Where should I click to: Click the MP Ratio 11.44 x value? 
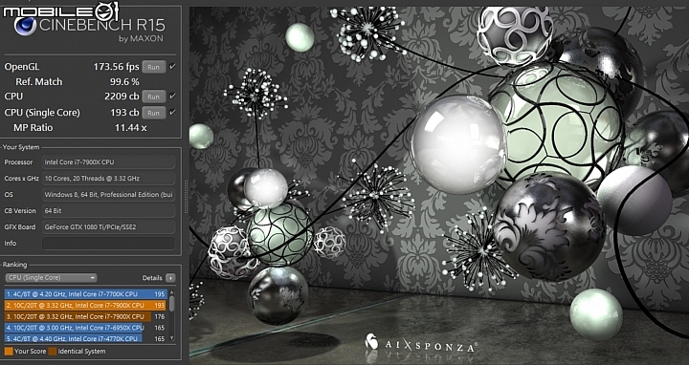(x=131, y=128)
